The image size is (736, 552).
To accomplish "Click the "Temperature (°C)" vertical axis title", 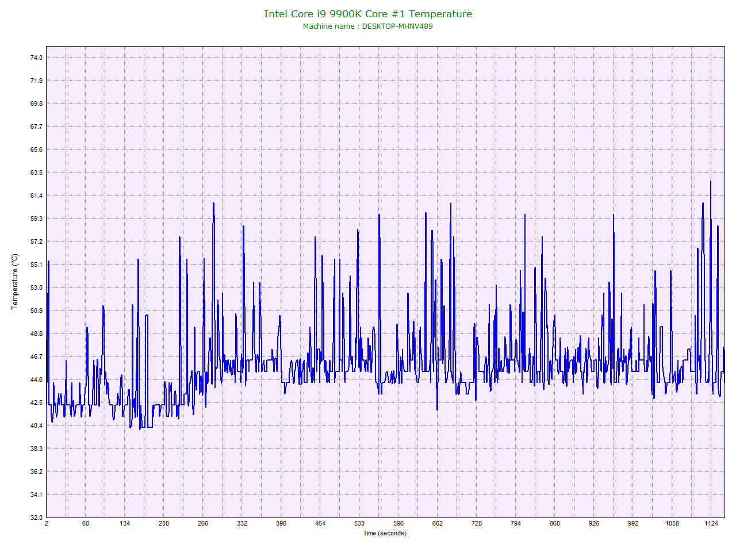I will [x=15, y=282].
